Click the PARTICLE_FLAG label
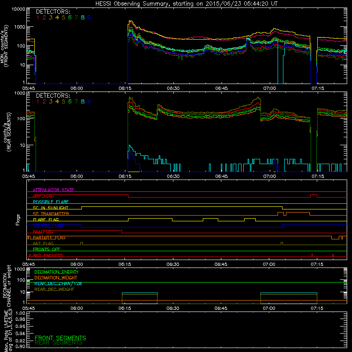 pyautogui.click(x=49, y=238)
